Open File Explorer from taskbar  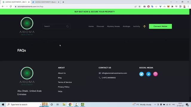pos(64,104)
